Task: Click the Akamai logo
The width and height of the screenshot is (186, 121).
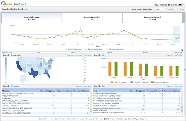Action: point(10,4)
